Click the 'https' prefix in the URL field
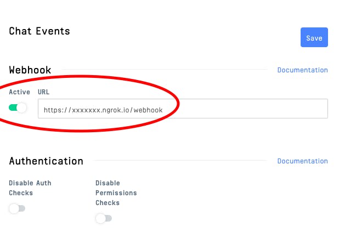The width and height of the screenshot is (339, 238). coord(53,110)
